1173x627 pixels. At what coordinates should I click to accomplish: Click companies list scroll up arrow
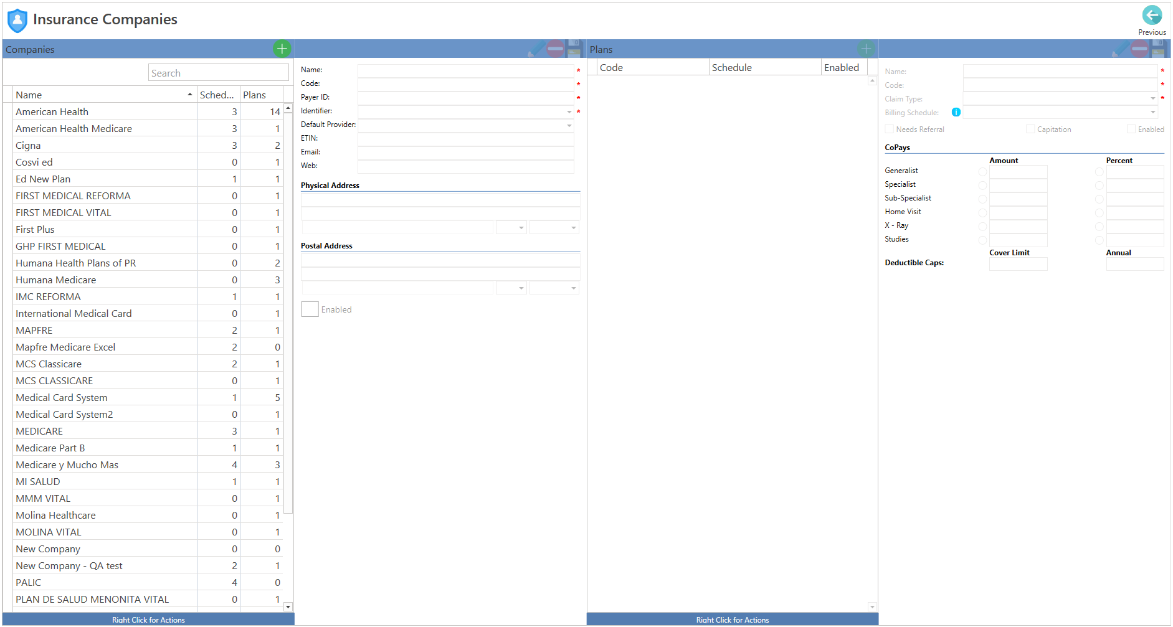(x=288, y=108)
